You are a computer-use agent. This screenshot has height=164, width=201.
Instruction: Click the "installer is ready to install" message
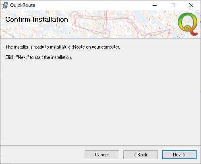(x=62, y=47)
